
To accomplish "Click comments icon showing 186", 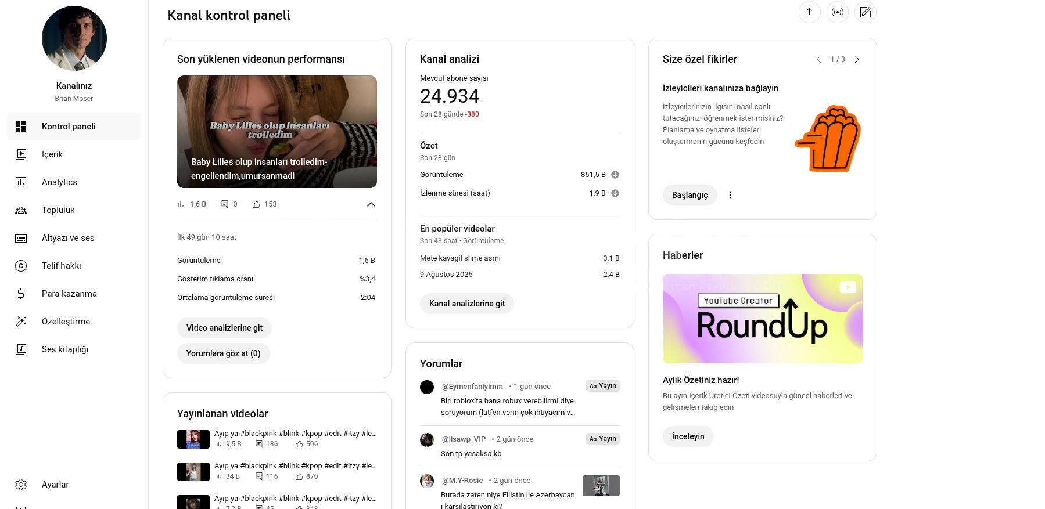I will 259,444.
